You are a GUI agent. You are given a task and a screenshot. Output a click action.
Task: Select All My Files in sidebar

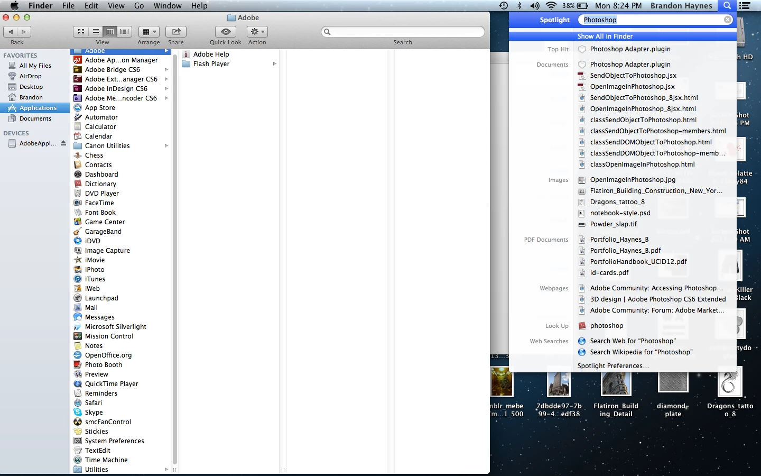click(35, 65)
